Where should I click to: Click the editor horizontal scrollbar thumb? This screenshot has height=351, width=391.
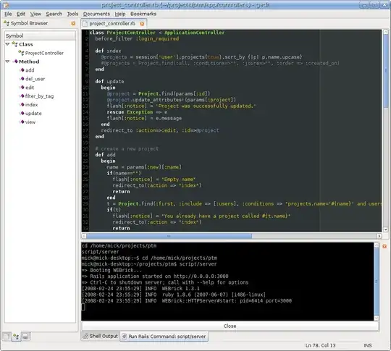click(x=169, y=236)
